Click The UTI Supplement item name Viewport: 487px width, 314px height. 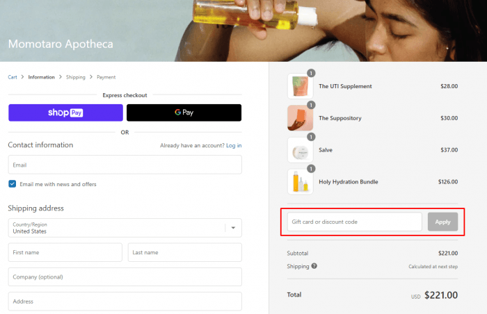[x=345, y=86]
